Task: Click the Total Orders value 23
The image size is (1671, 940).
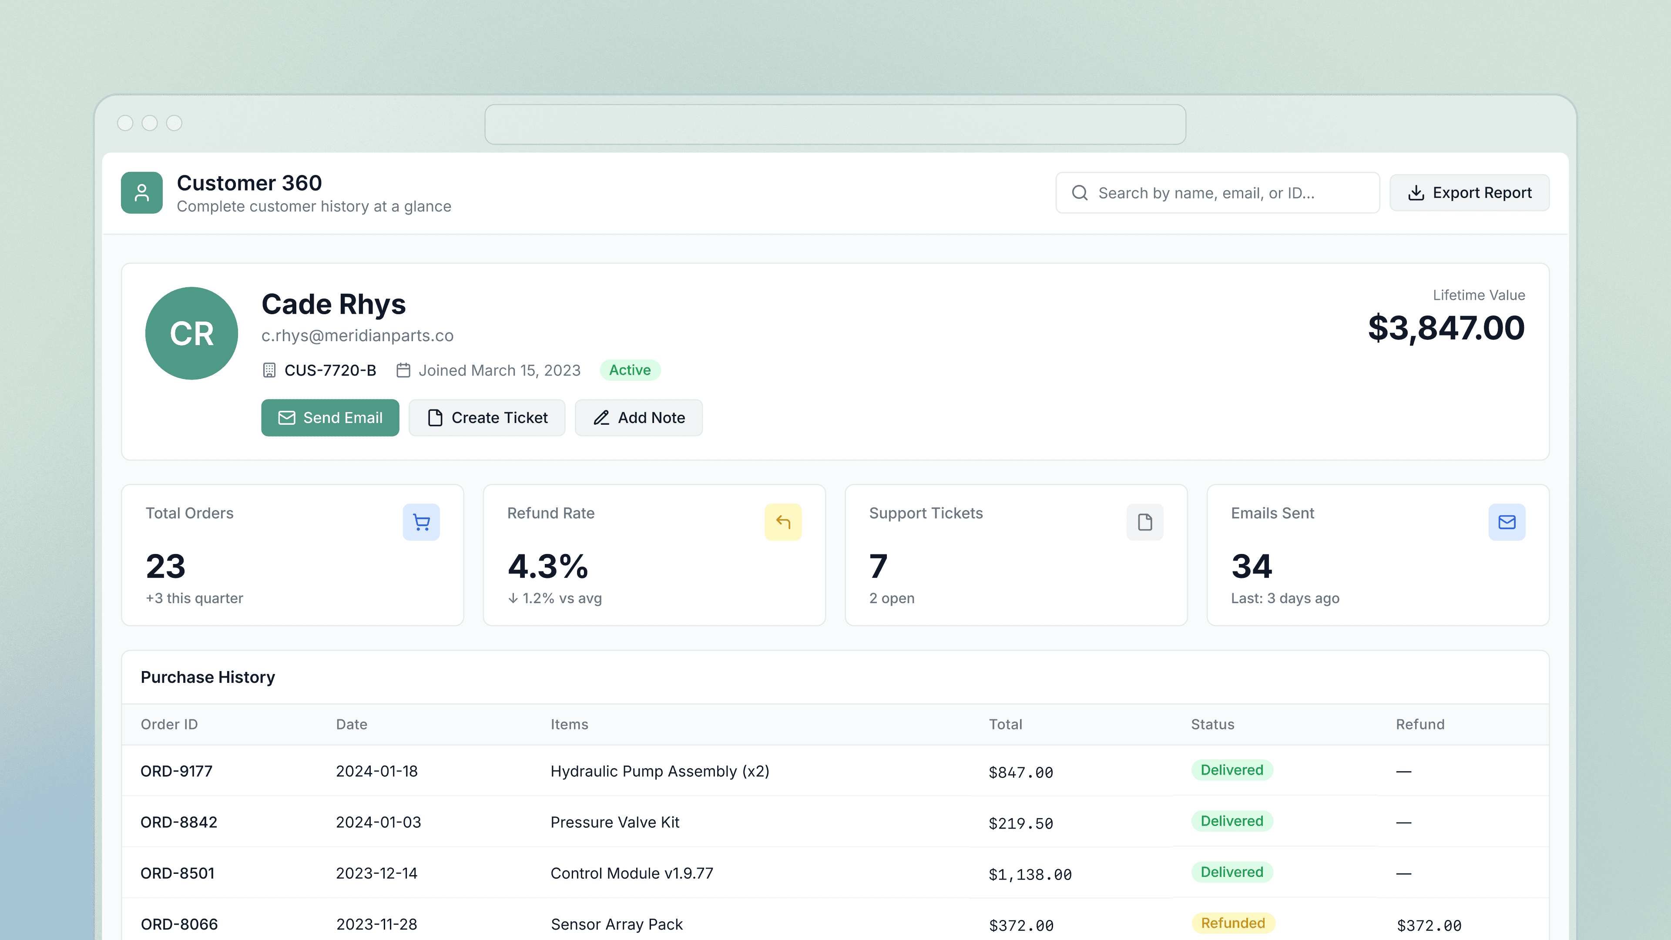Action: (x=165, y=566)
